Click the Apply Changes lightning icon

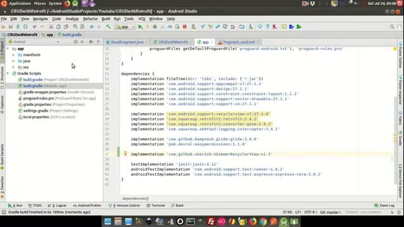pyautogui.click(x=148, y=26)
